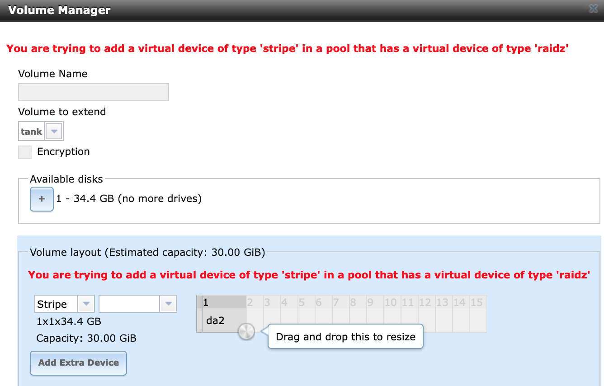Click the Add Extra Device button

78,363
